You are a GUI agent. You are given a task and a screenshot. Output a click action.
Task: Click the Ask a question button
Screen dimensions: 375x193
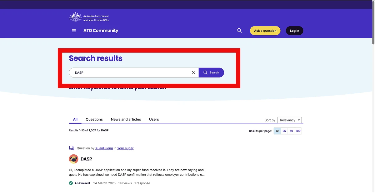tap(265, 31)
